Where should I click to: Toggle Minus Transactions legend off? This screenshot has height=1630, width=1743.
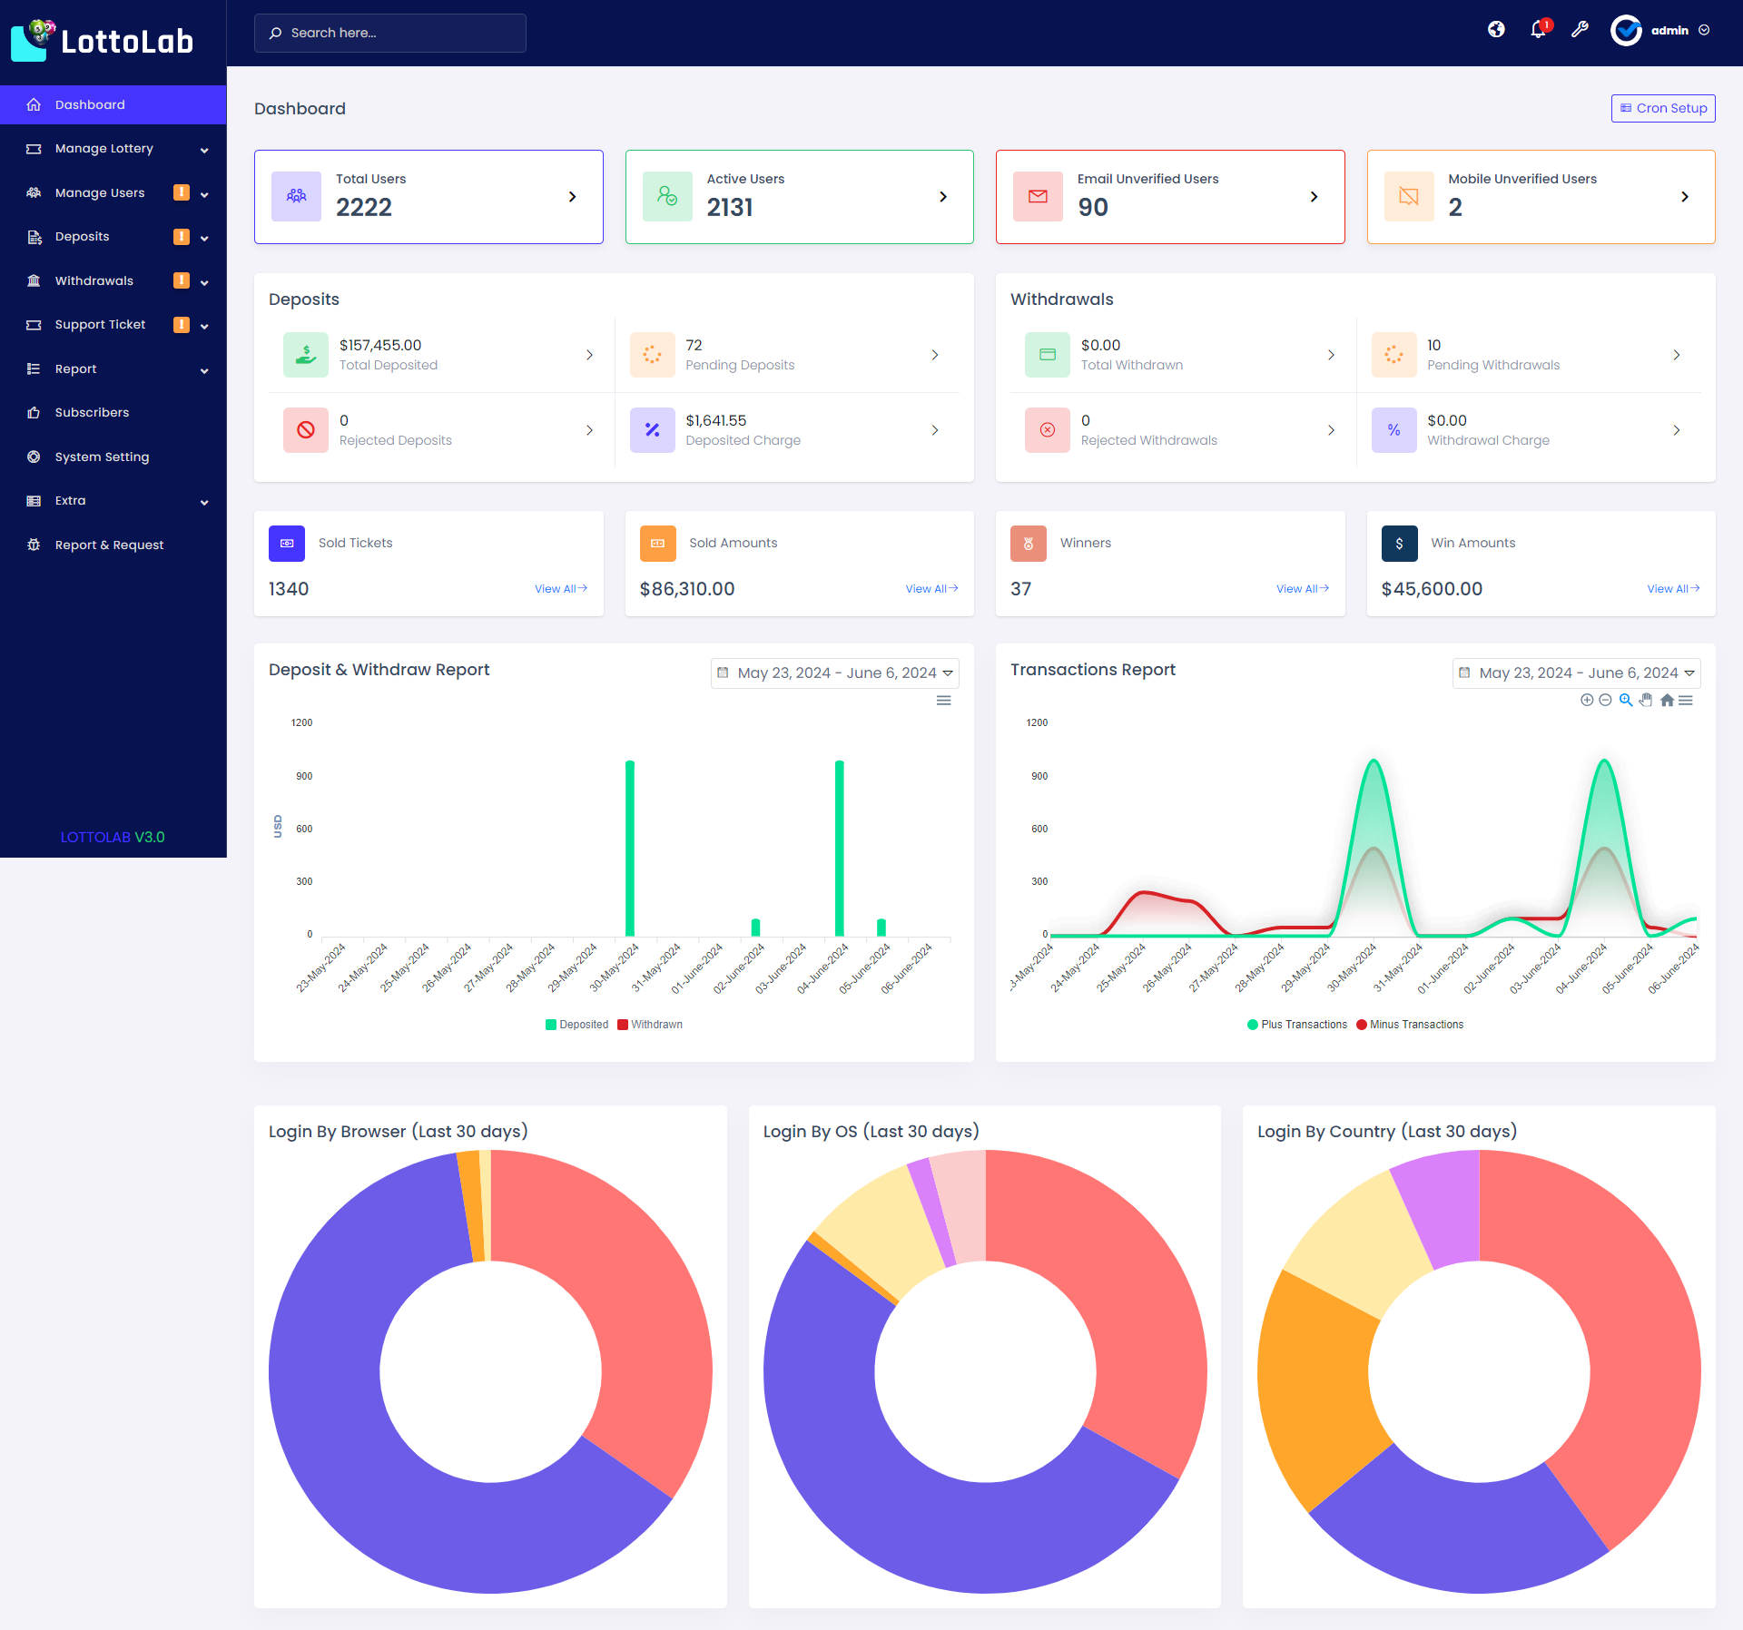[x=1408, y=1024]
